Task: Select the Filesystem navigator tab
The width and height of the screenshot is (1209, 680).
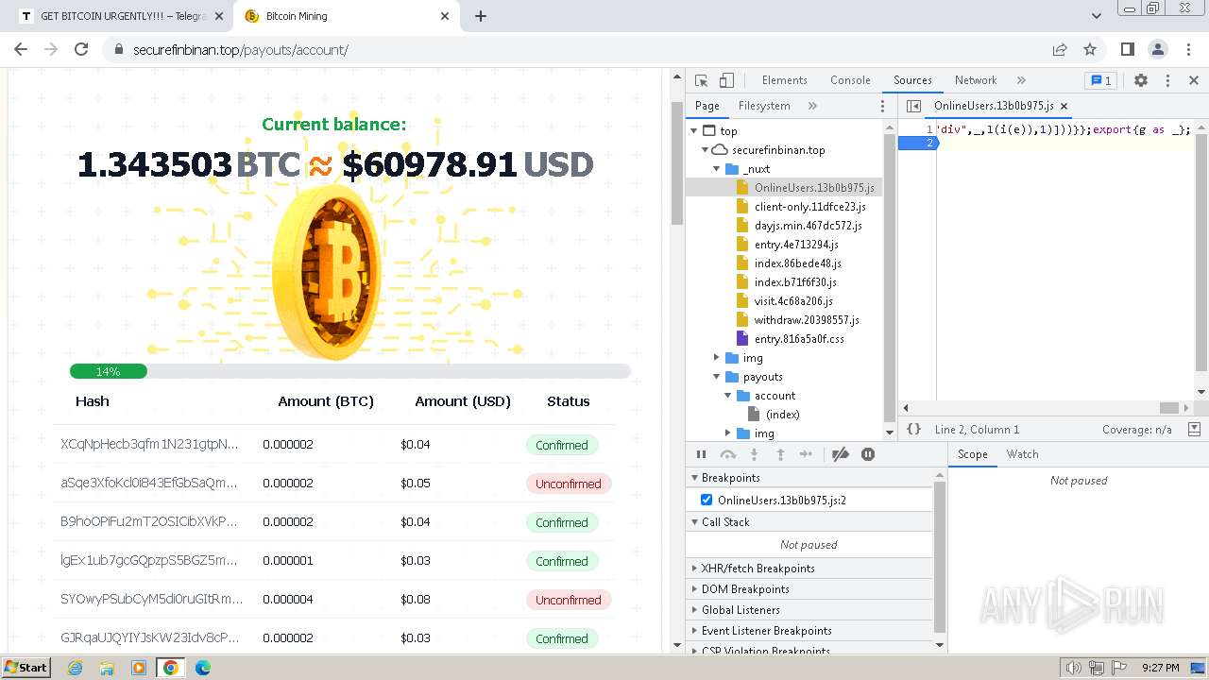Action: 764,106
